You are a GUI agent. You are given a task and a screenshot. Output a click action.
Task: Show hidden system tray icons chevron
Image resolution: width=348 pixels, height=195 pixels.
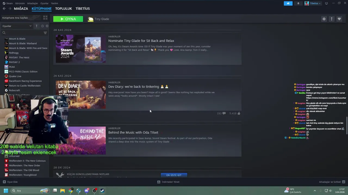tap(315, 191)
